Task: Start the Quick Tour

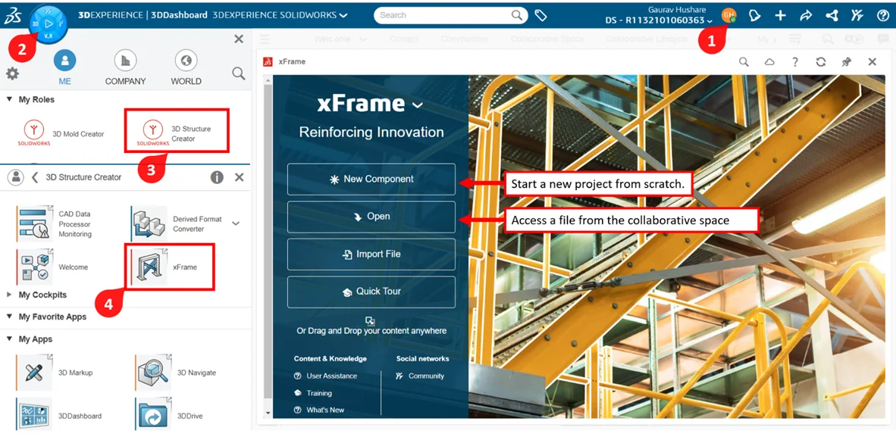Action: (371, 292)
